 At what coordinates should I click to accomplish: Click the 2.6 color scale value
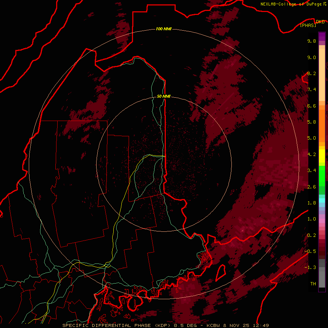pos(312,187)
